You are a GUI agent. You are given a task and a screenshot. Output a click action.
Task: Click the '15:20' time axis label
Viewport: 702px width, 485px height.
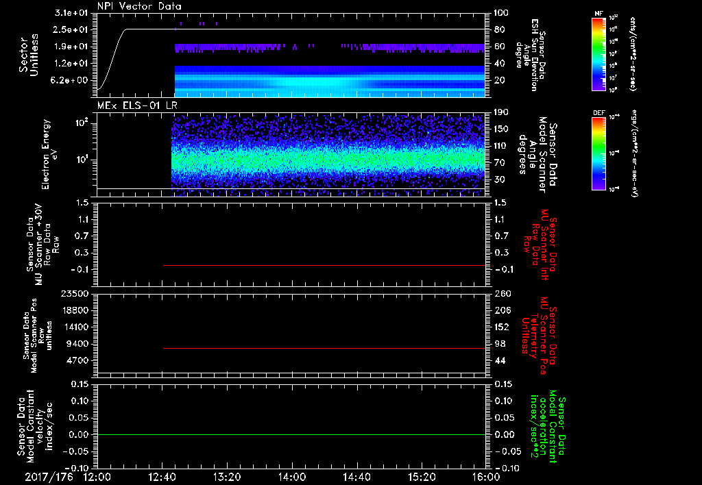point(422,477)
